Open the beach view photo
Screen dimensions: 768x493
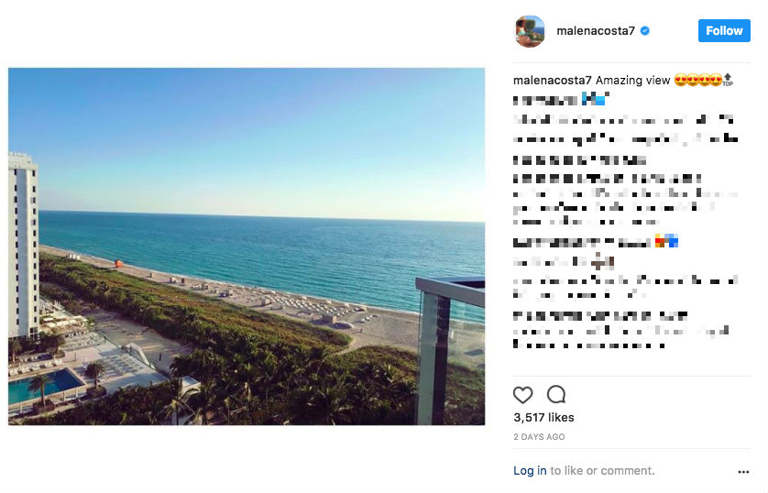(x=247, y=246)
